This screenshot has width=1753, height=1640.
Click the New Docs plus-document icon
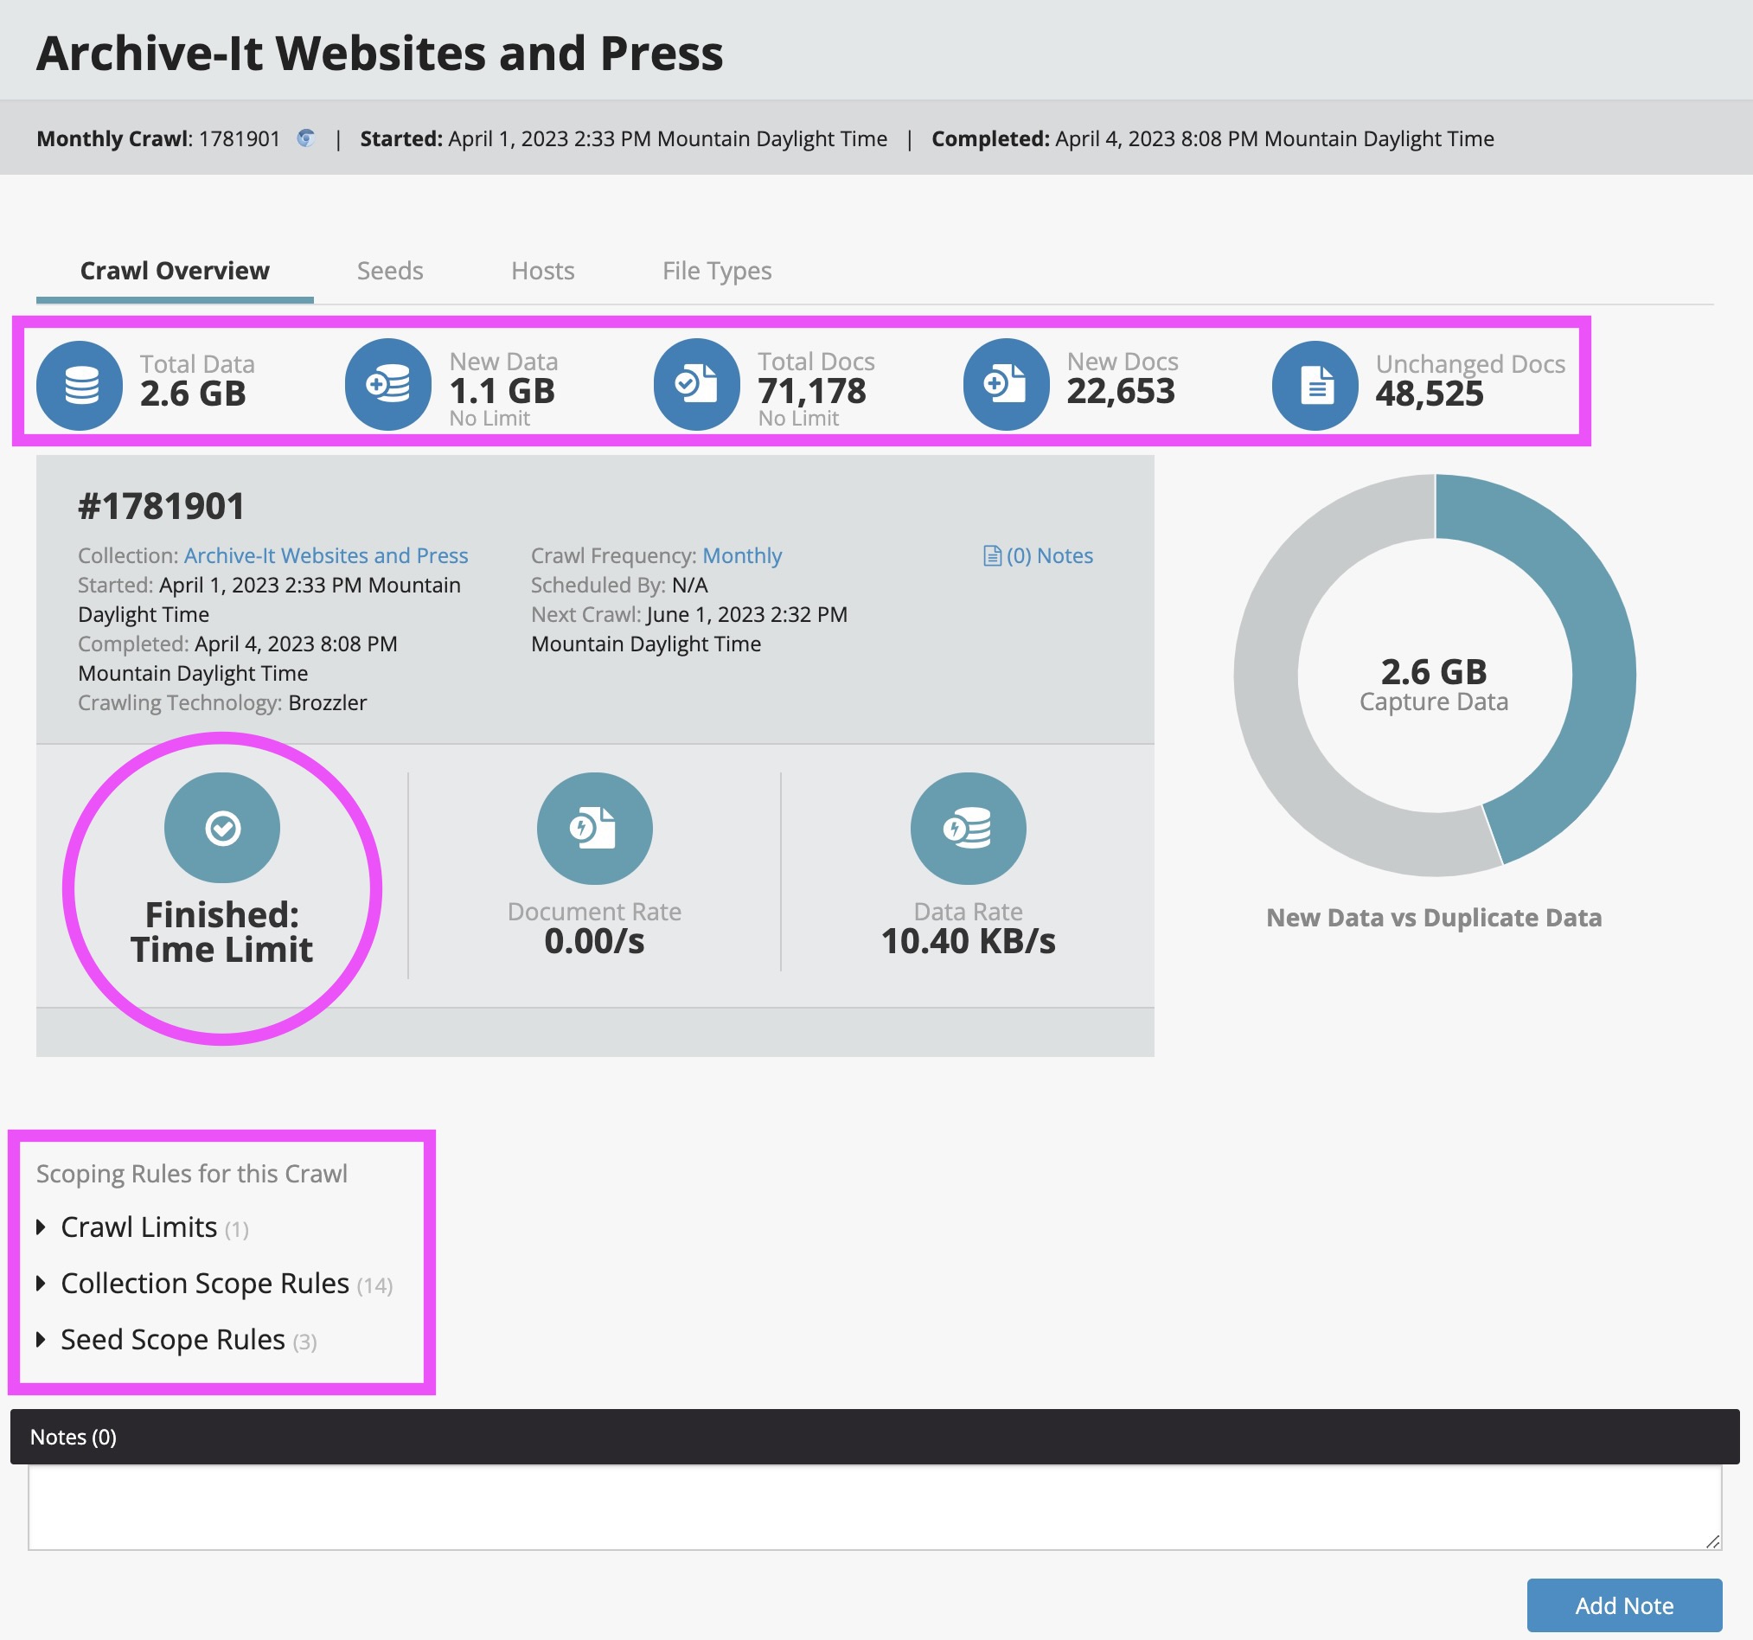tap(1005, 385)
